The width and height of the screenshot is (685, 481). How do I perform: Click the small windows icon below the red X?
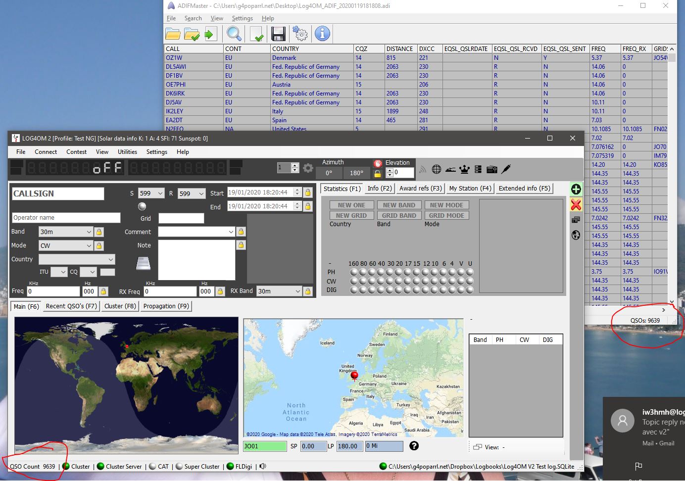tap(576, 220)
